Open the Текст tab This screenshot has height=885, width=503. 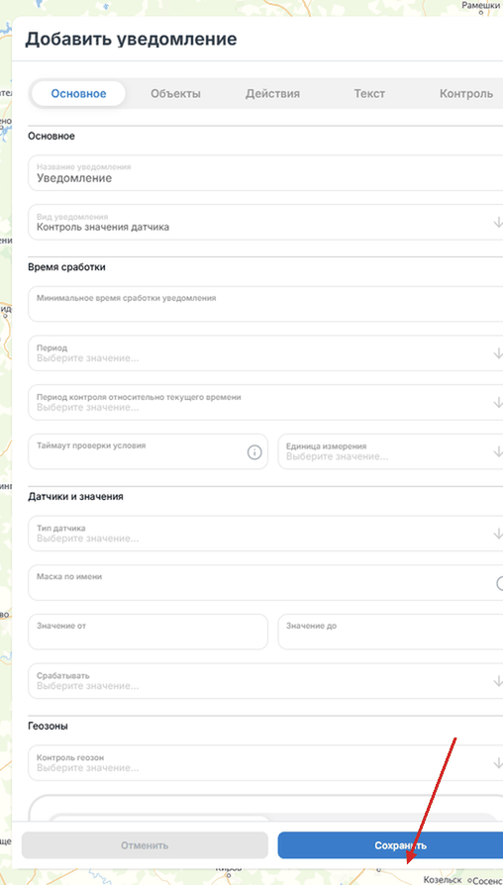[369, 94]
